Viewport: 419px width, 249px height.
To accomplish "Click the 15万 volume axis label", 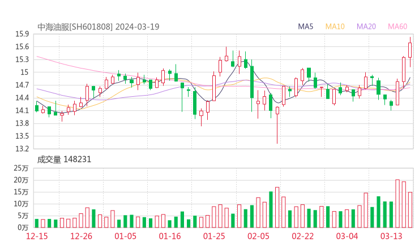I will (x=21, y=192).
